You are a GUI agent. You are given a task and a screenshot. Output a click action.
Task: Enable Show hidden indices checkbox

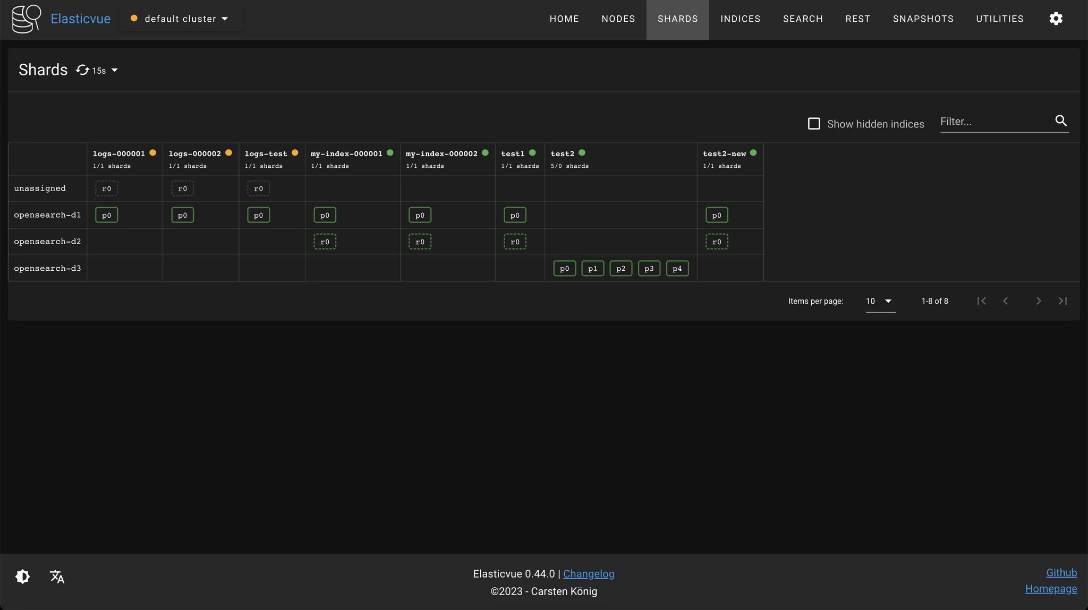pyautogui.click(x=814, y=124)
